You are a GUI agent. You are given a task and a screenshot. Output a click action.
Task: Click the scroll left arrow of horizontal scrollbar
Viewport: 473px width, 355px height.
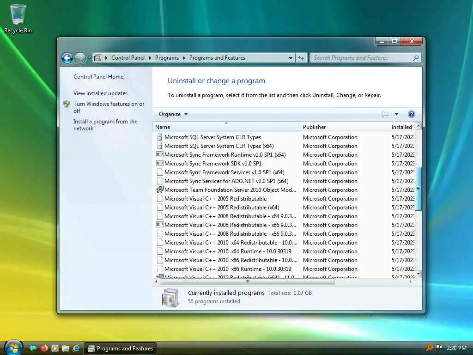[x=156, y=282]
